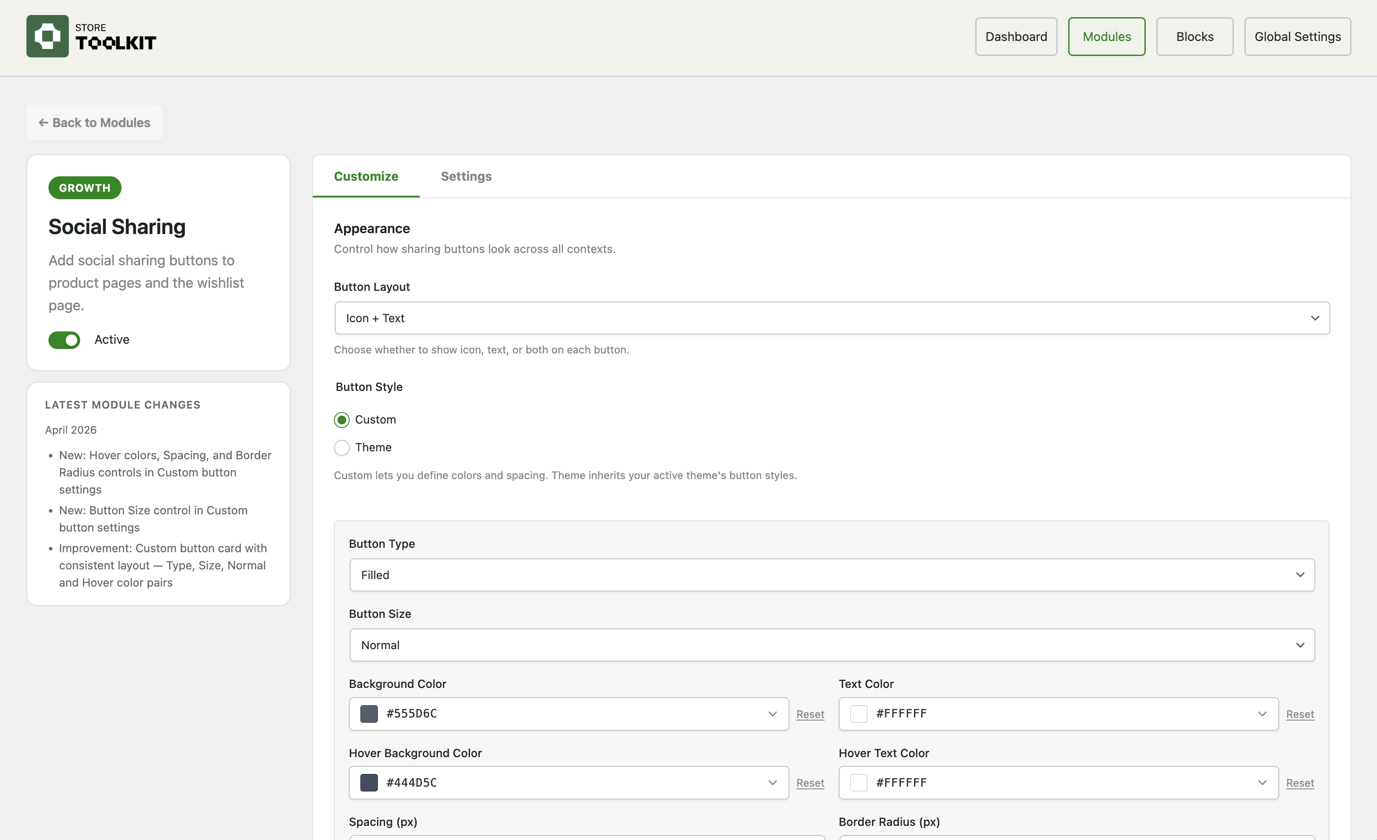Select the Custom button style radio
Screen dimensions: 1377x840
(x=341, y=420)
